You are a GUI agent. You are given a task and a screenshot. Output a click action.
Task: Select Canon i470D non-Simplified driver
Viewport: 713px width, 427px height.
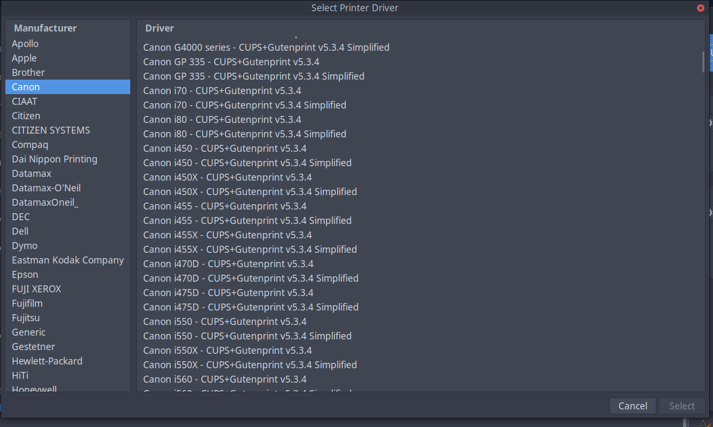pos(228,264)
